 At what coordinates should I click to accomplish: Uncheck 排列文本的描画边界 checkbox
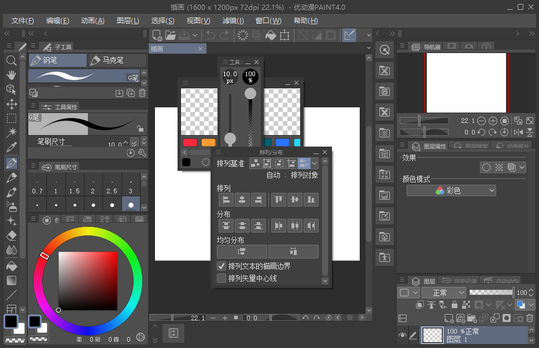pos(221,266)
